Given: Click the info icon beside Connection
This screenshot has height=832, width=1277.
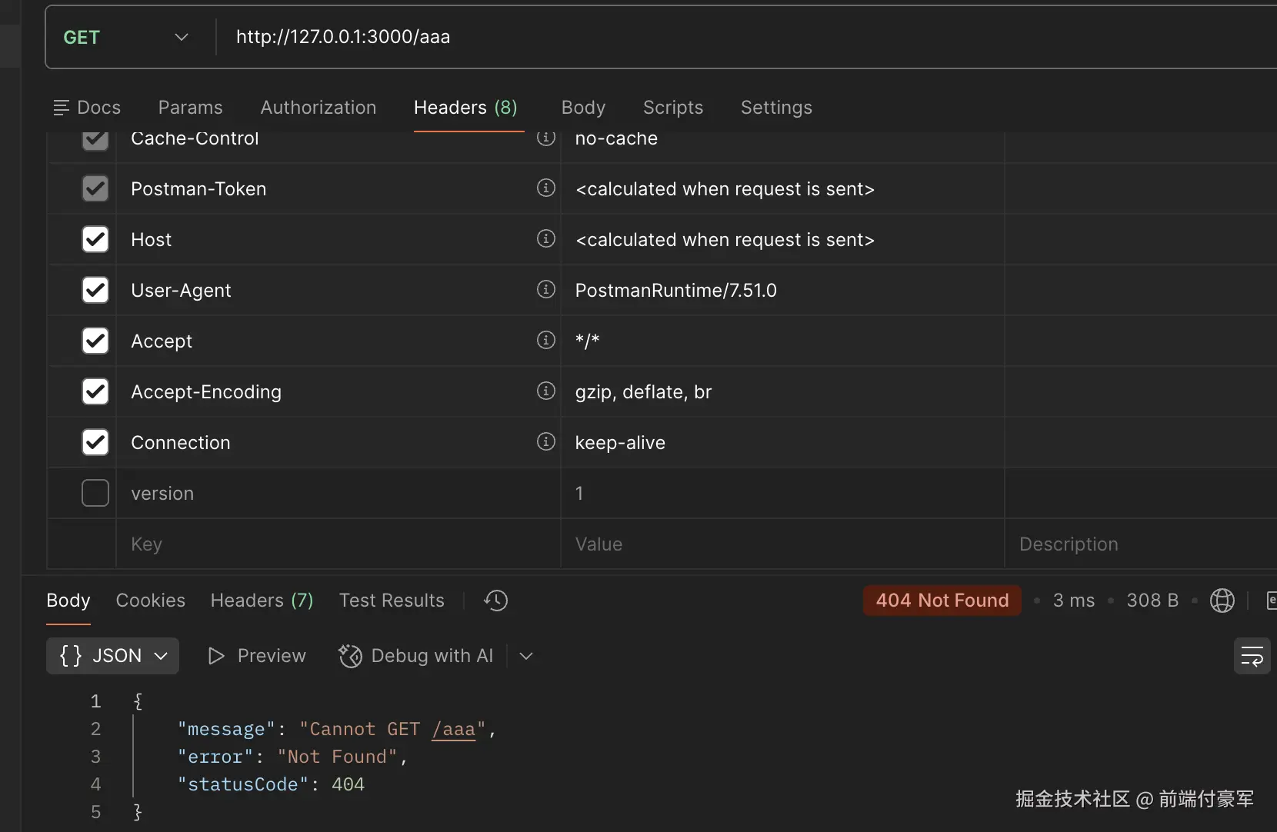Looking at the screenshot, I should click(546, 442).
